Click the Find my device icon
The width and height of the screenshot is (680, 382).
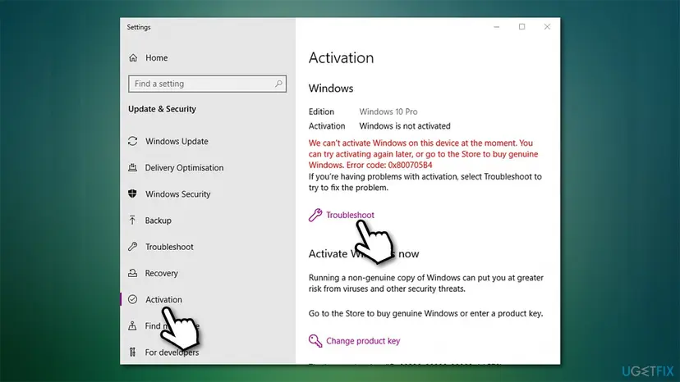132,325
